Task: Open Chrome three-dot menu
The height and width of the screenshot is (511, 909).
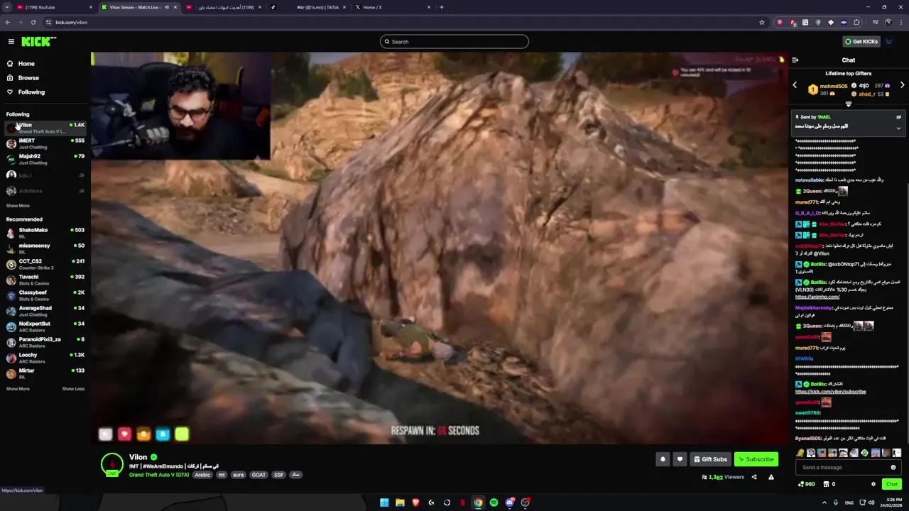Action: (900, 22)
